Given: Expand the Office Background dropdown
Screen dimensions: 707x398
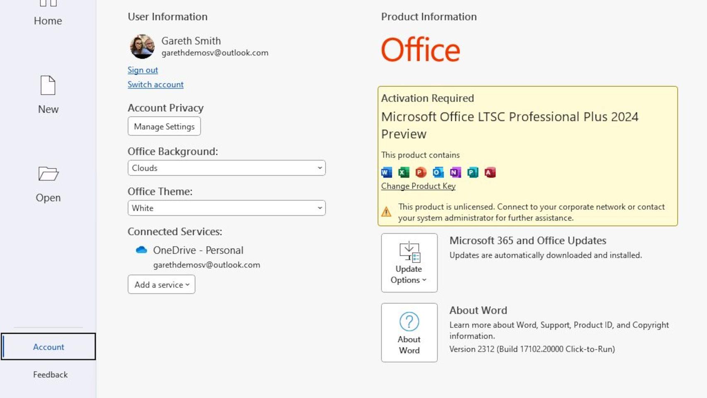Looking at the screenshot, I should (x=227, y=168).
